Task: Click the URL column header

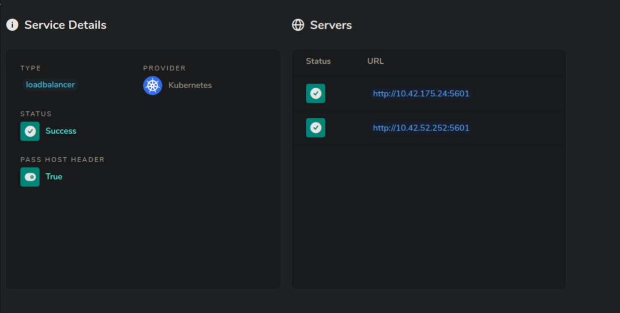Action: click(375, 61)
